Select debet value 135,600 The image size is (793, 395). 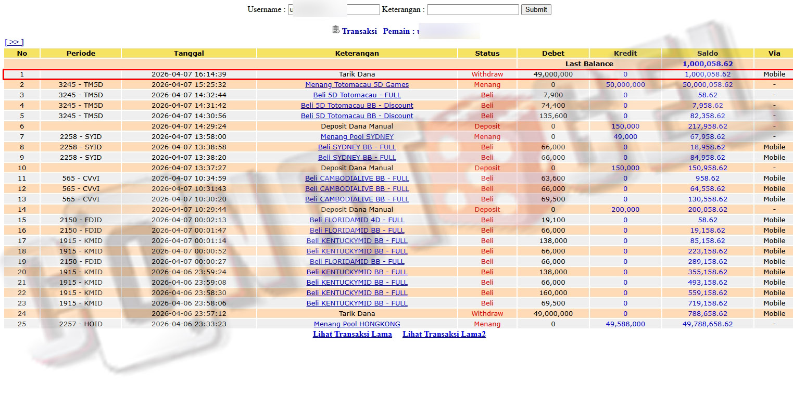[553, 116]
